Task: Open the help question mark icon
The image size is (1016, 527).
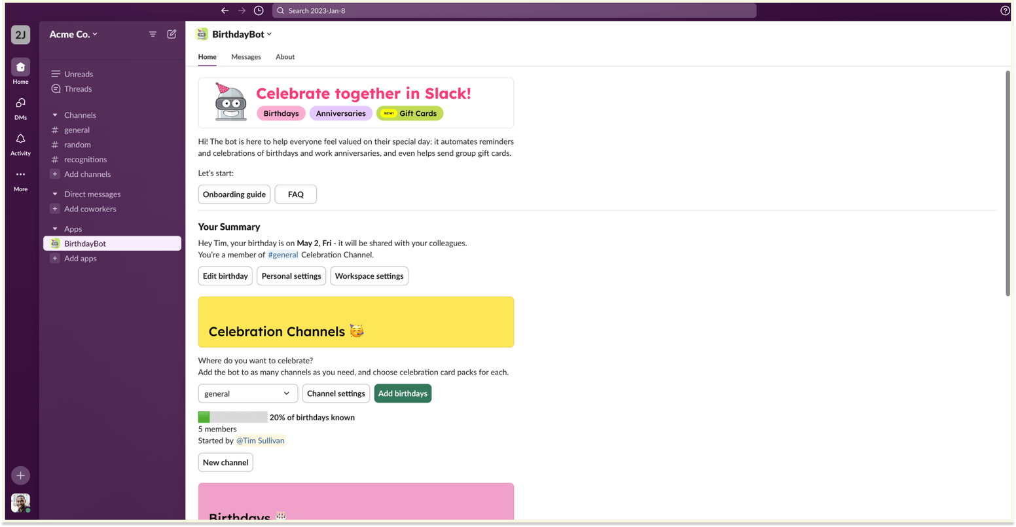Action: coord(1005,10)
